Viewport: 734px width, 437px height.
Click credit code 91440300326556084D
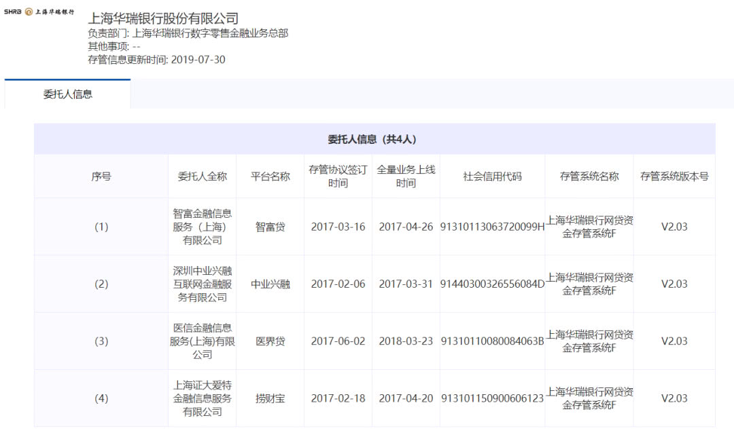point(493,284)
